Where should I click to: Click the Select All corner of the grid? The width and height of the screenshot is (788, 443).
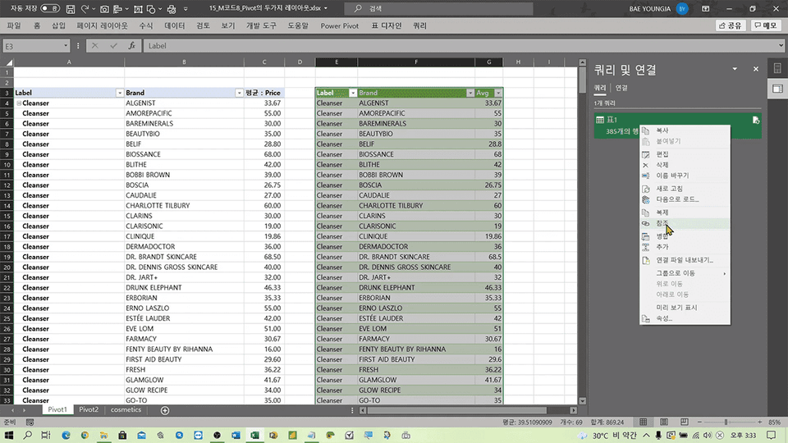(x=7, y=62)
